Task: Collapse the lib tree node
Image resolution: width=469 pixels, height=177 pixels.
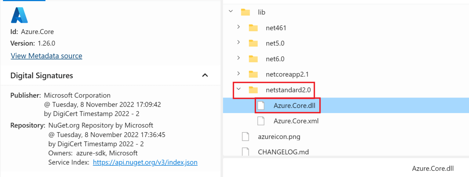Action: click(x=231, y=11)
